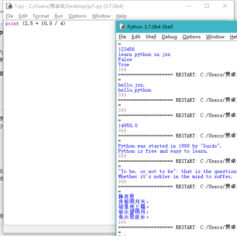Click the '123456' output in Shell
This screenshot has width=237, height=236.
[127, 49]
